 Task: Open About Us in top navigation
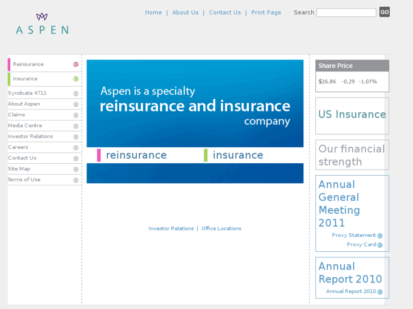click(185, 12)
